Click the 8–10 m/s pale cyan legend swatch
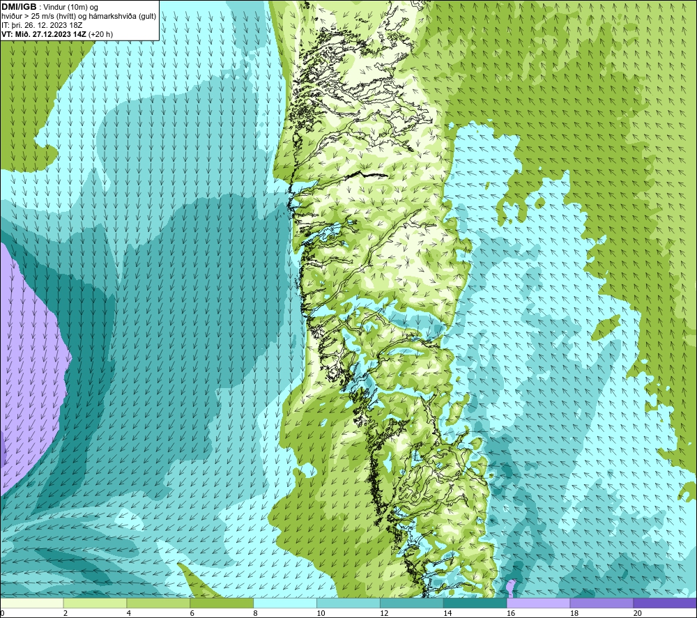The image size is (697, 618). tap(285, 603)
